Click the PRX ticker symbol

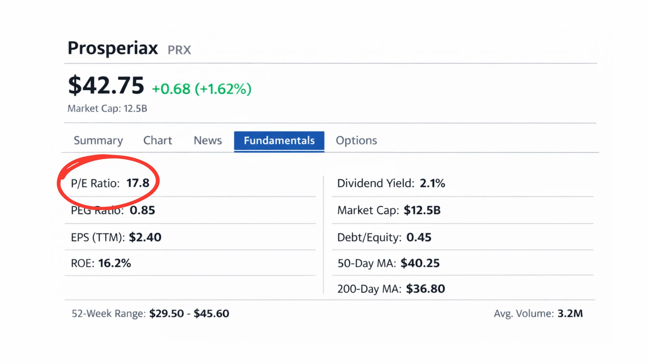tap(179, 50)
